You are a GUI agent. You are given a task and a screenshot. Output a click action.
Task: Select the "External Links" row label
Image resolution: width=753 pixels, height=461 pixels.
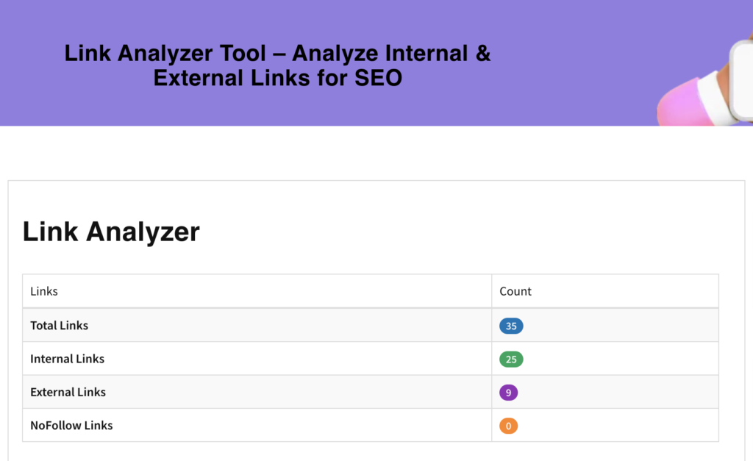point(68,392)
